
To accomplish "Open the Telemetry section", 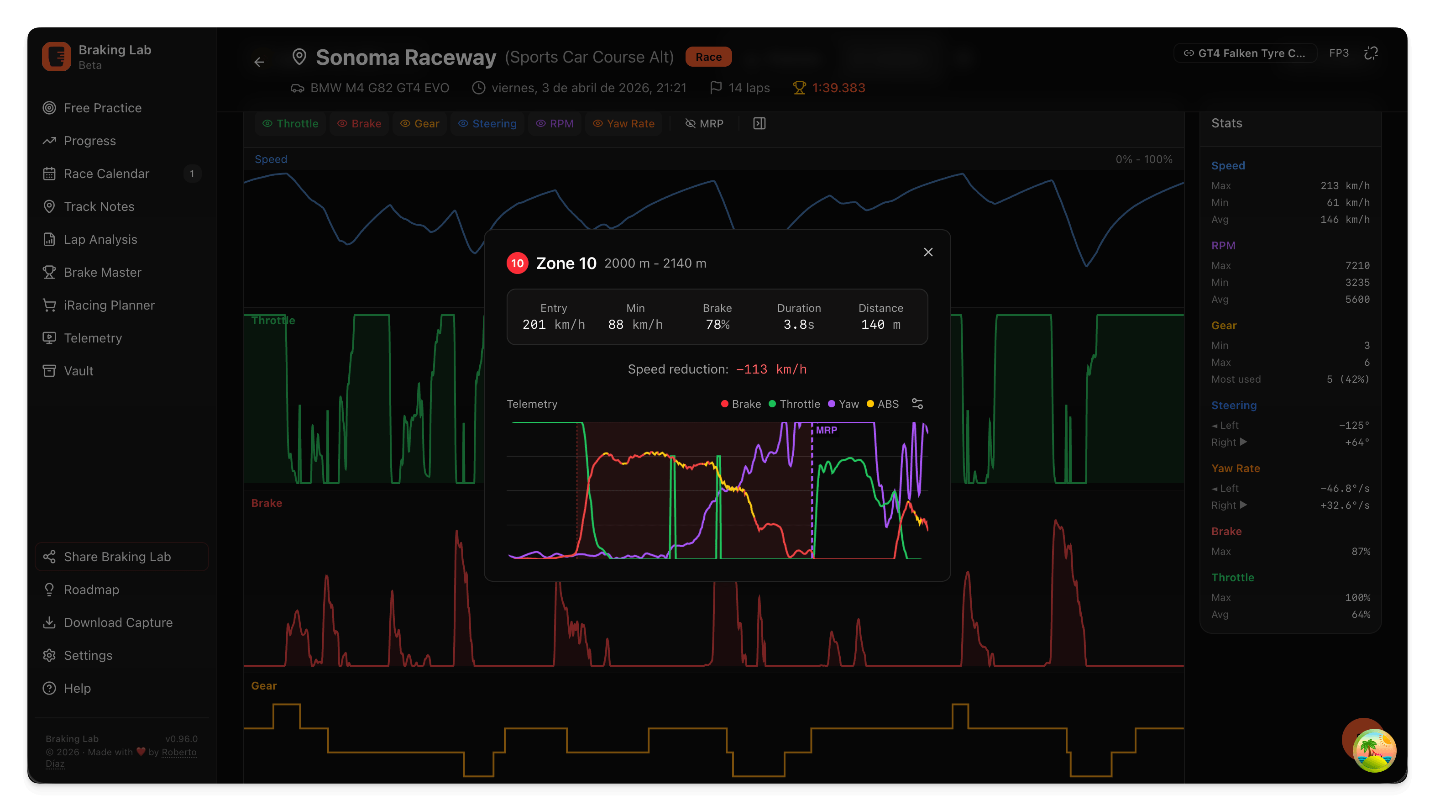I will (x=93, y=338).
